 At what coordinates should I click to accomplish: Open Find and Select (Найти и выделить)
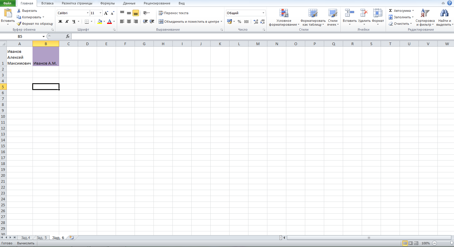coord(445,18)
